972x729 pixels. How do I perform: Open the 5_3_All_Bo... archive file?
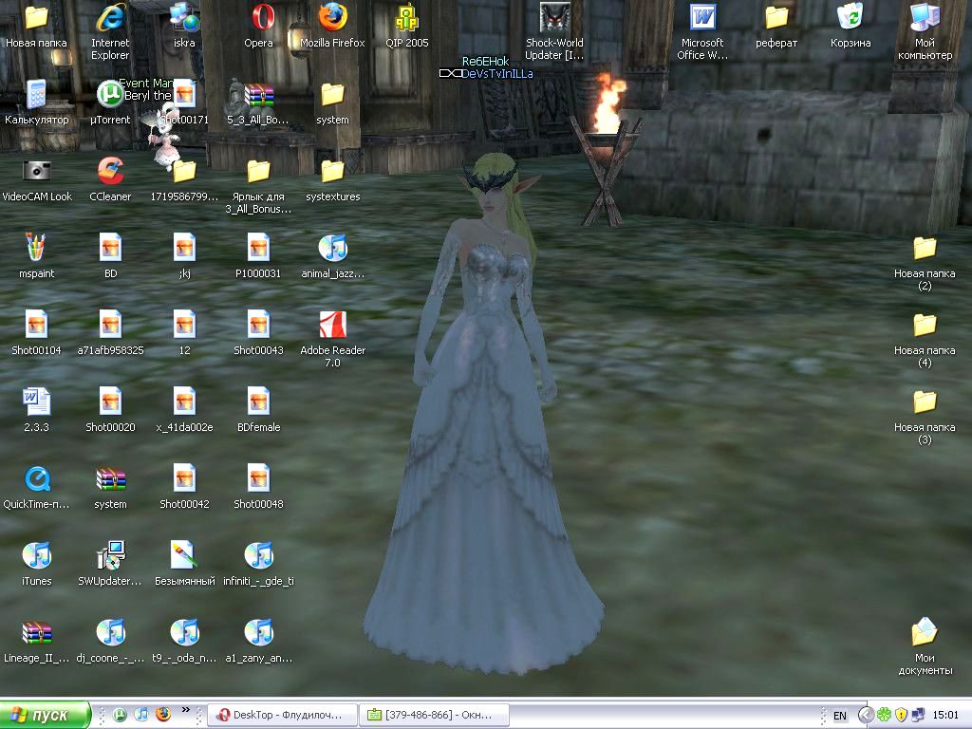[x=258, y=96]
